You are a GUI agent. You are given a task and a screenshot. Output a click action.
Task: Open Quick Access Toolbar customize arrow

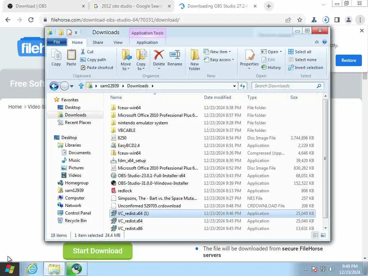coord(76,33)
